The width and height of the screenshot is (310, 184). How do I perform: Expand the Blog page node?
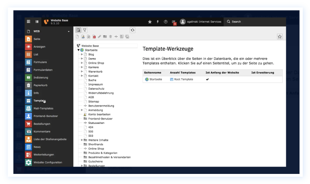[x=82, y=54]
